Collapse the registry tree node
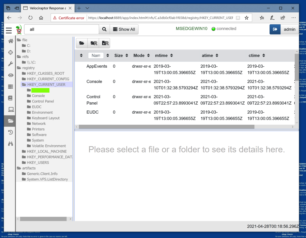 click(26, 68)
